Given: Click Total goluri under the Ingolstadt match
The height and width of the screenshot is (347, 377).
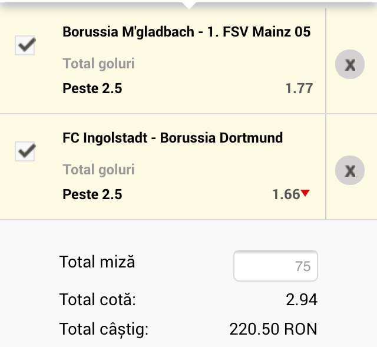Looking at the screenshot, I should coord(98,170).
